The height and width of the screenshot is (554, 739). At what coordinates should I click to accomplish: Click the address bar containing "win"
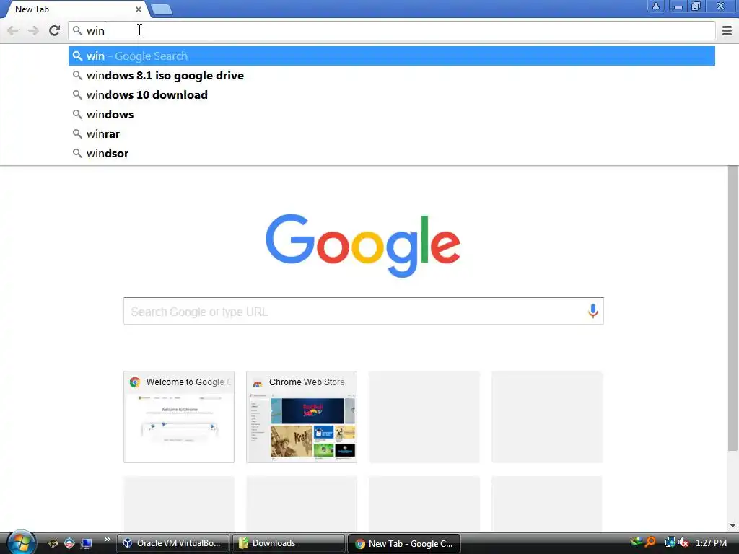[x=391, y=30]
